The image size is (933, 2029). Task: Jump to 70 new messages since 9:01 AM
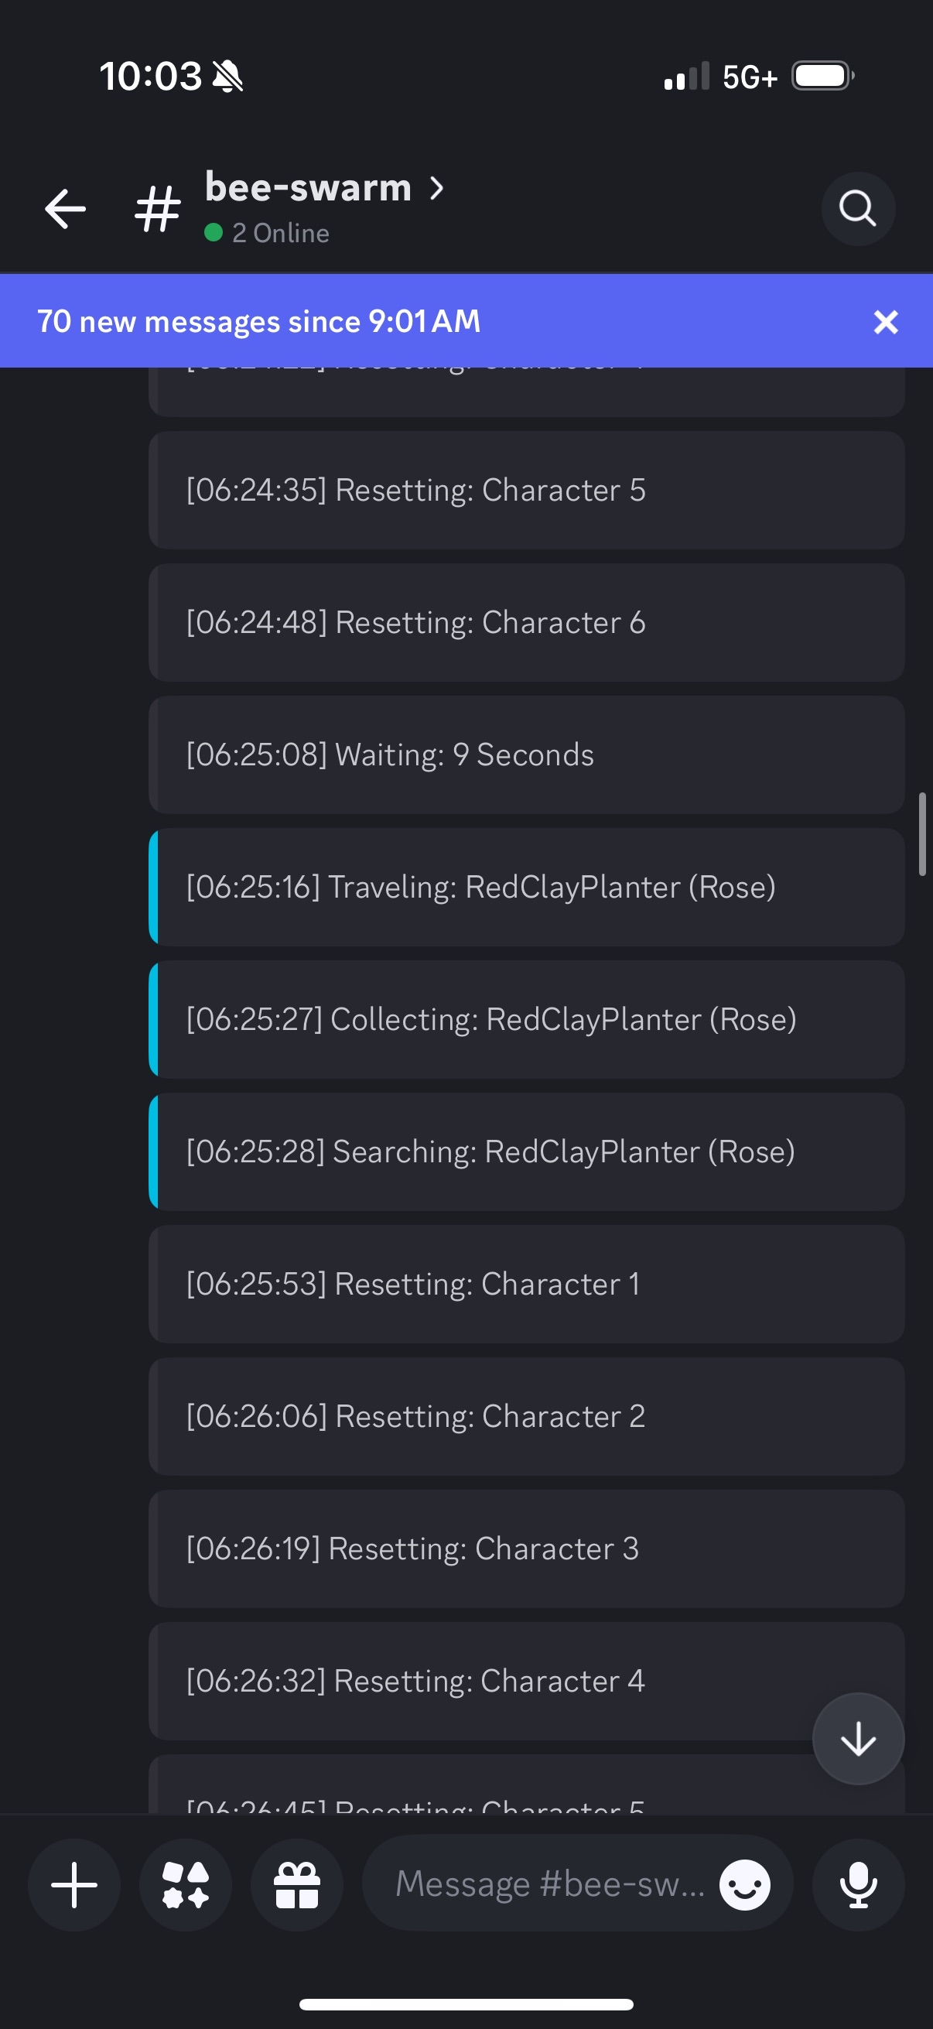click(x=259, y=321)
